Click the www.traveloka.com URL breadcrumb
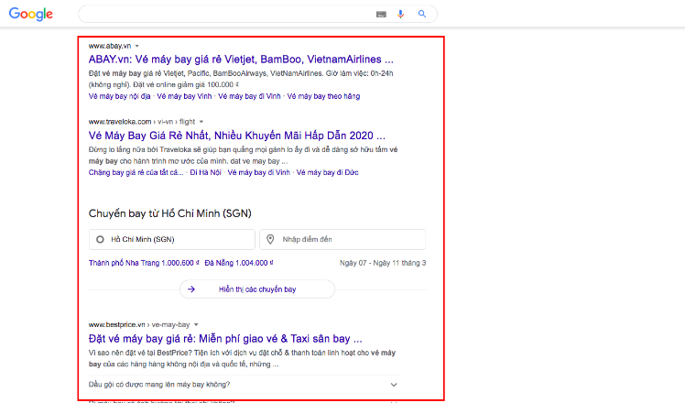The height and width of the screenshot is (403, 685). click(x=142, y=122)
